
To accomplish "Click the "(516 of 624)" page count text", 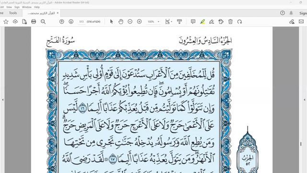I will (94, 22).
